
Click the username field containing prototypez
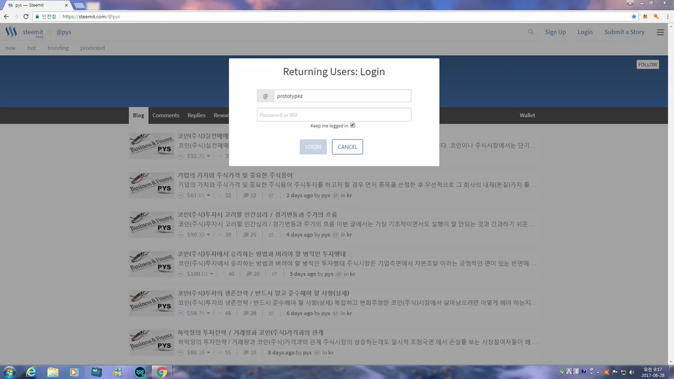pos(342,96)
